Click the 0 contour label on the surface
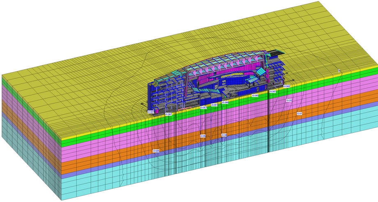378x202 pixels. (x=339, y=71)
